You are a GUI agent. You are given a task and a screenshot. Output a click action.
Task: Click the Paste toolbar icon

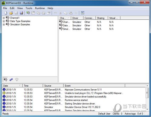tap(71, 13)
